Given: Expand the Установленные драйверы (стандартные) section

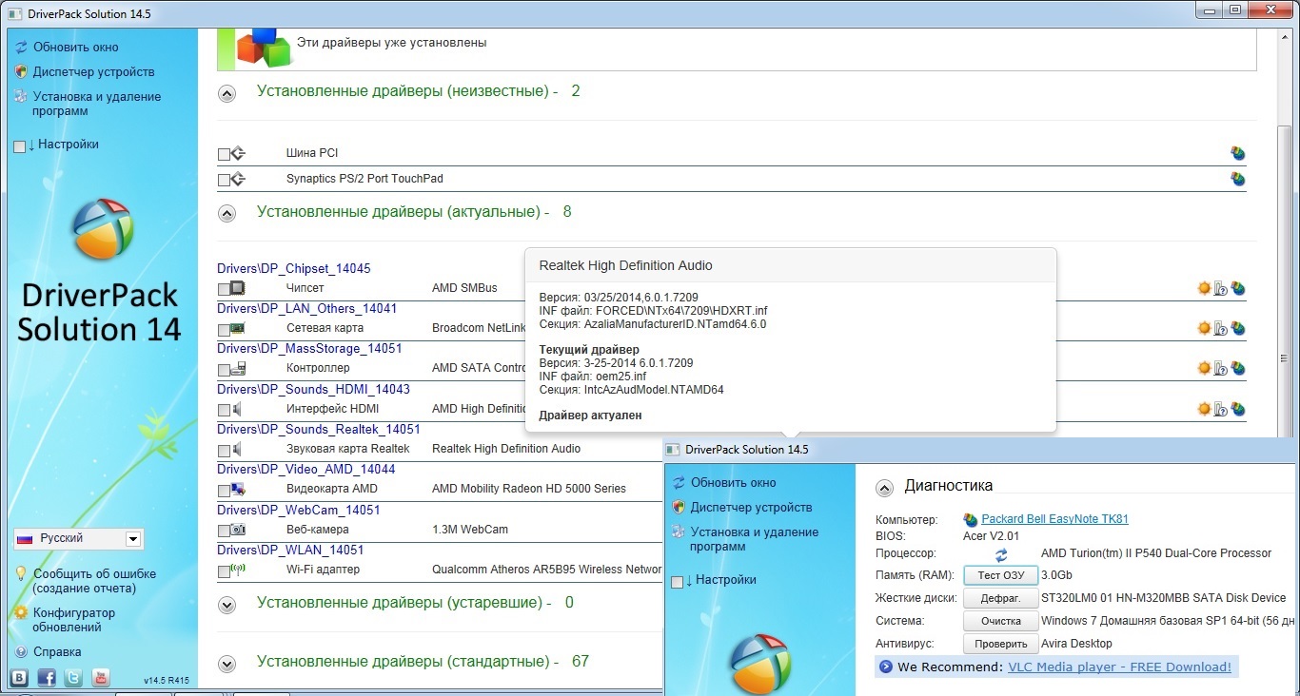Looking at the screenshot, I should 227,663.
